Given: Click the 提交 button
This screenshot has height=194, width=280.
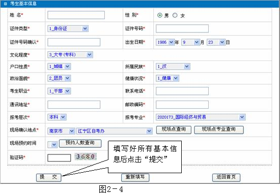Looking at the screenshot, I should 48,178.
